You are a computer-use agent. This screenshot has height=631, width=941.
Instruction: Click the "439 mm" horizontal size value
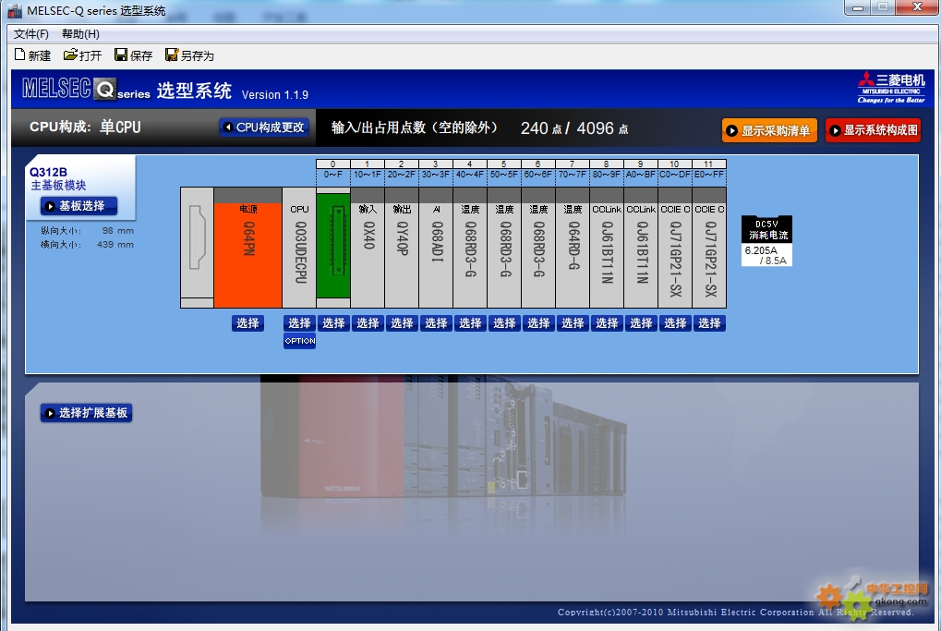[x=115, y=244]
